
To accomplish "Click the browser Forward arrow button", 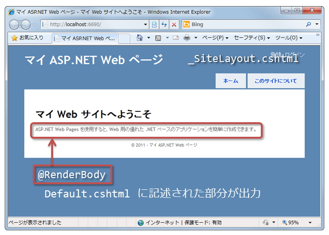I will point(25,25).
